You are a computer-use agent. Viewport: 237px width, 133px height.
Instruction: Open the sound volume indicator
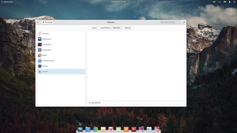coord(214,2)
